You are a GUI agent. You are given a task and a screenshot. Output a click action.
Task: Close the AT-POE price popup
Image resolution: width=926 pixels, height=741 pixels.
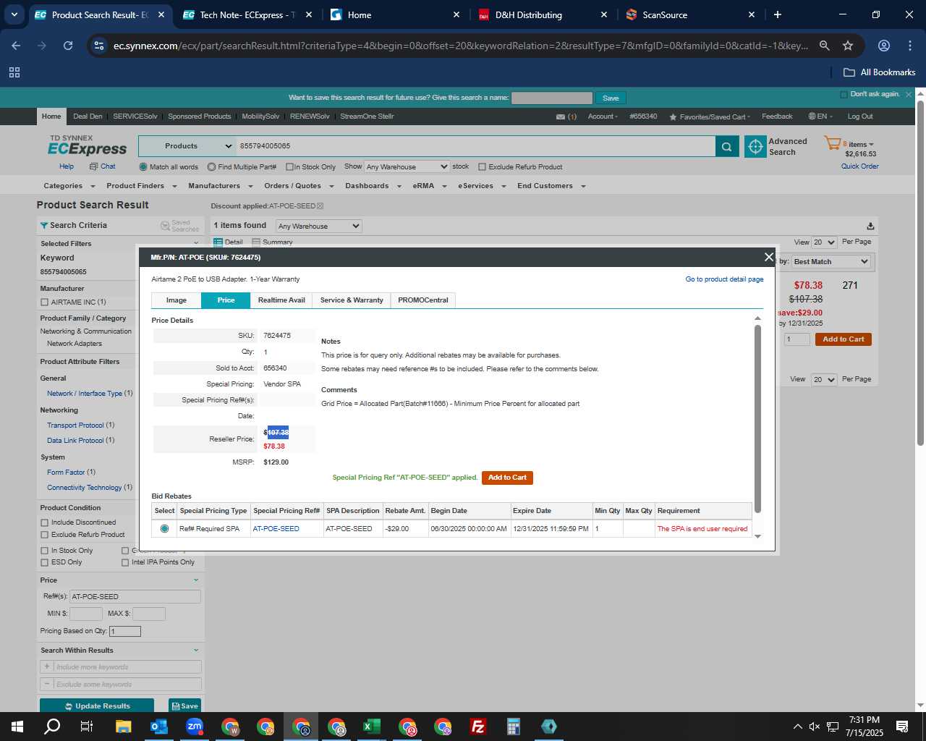coord(768,257)
